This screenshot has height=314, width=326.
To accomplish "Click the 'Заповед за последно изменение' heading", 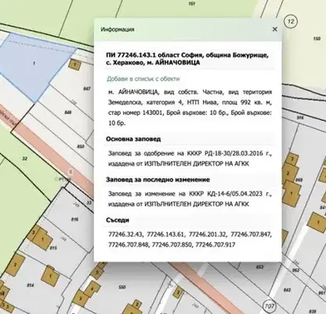I will (x=158, y=180).
